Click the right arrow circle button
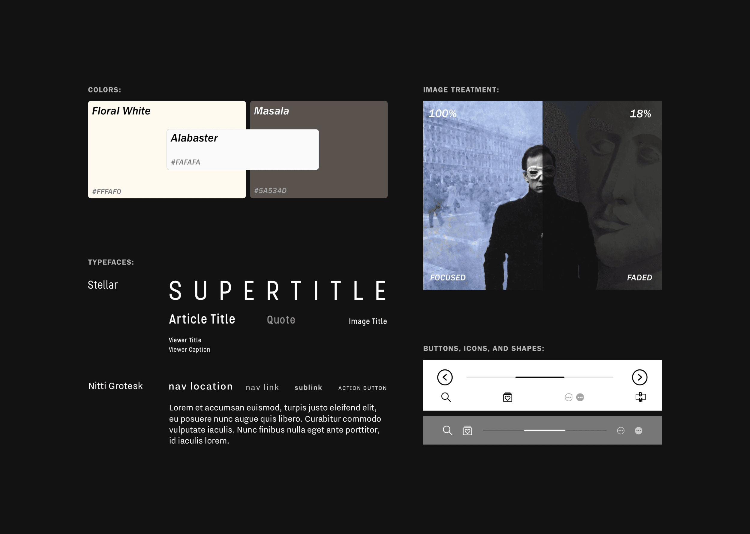The height and width of the screenshot is (534, 750). click(x=639, y=377)
